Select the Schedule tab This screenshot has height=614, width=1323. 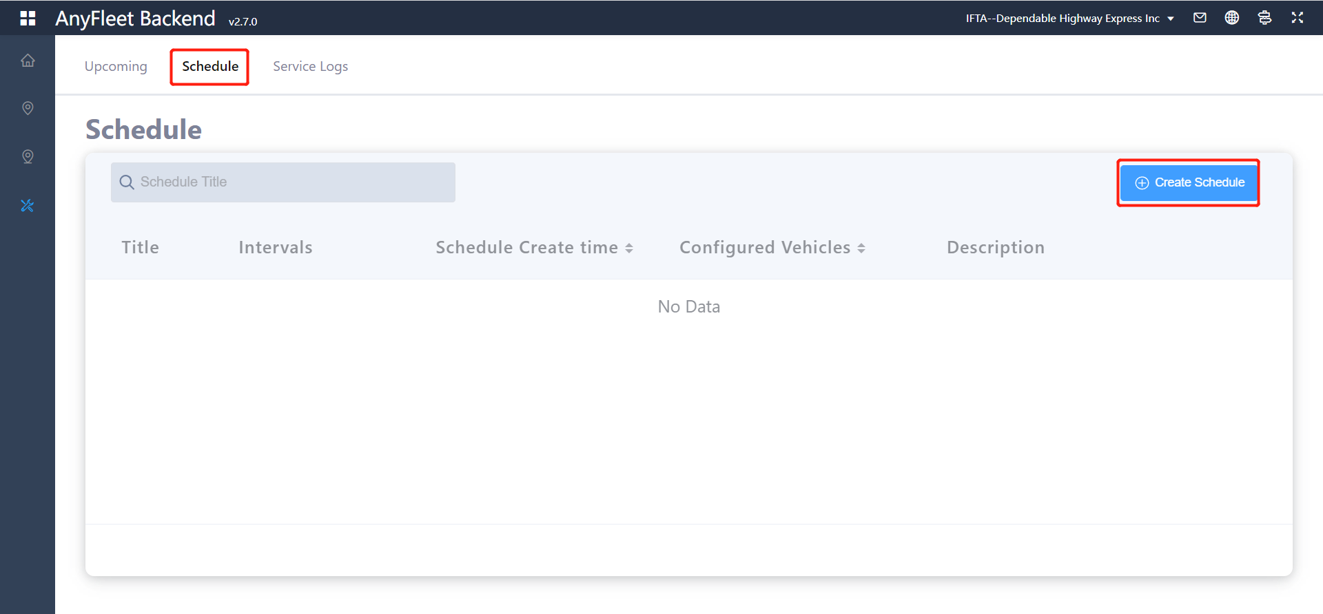pos(210,67)
